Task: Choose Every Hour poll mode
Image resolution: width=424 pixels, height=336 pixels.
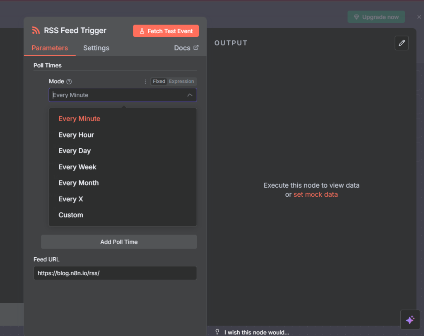Action: point(76,135)
